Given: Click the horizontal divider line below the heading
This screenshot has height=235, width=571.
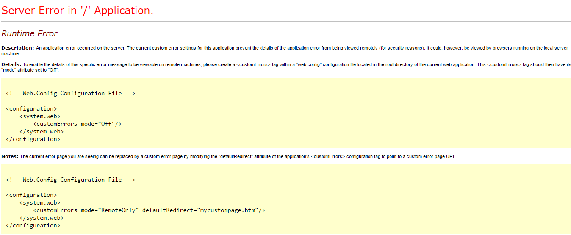Looking at the screenshot, I should 285,21.
